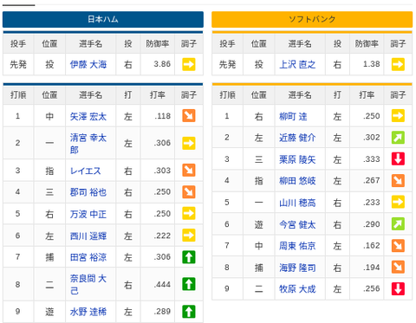Click the condition arrow icon for 伊藤 大海
The width and height of the screenshot is (416, 323).
pyautogui.click(x=189, y=64)
